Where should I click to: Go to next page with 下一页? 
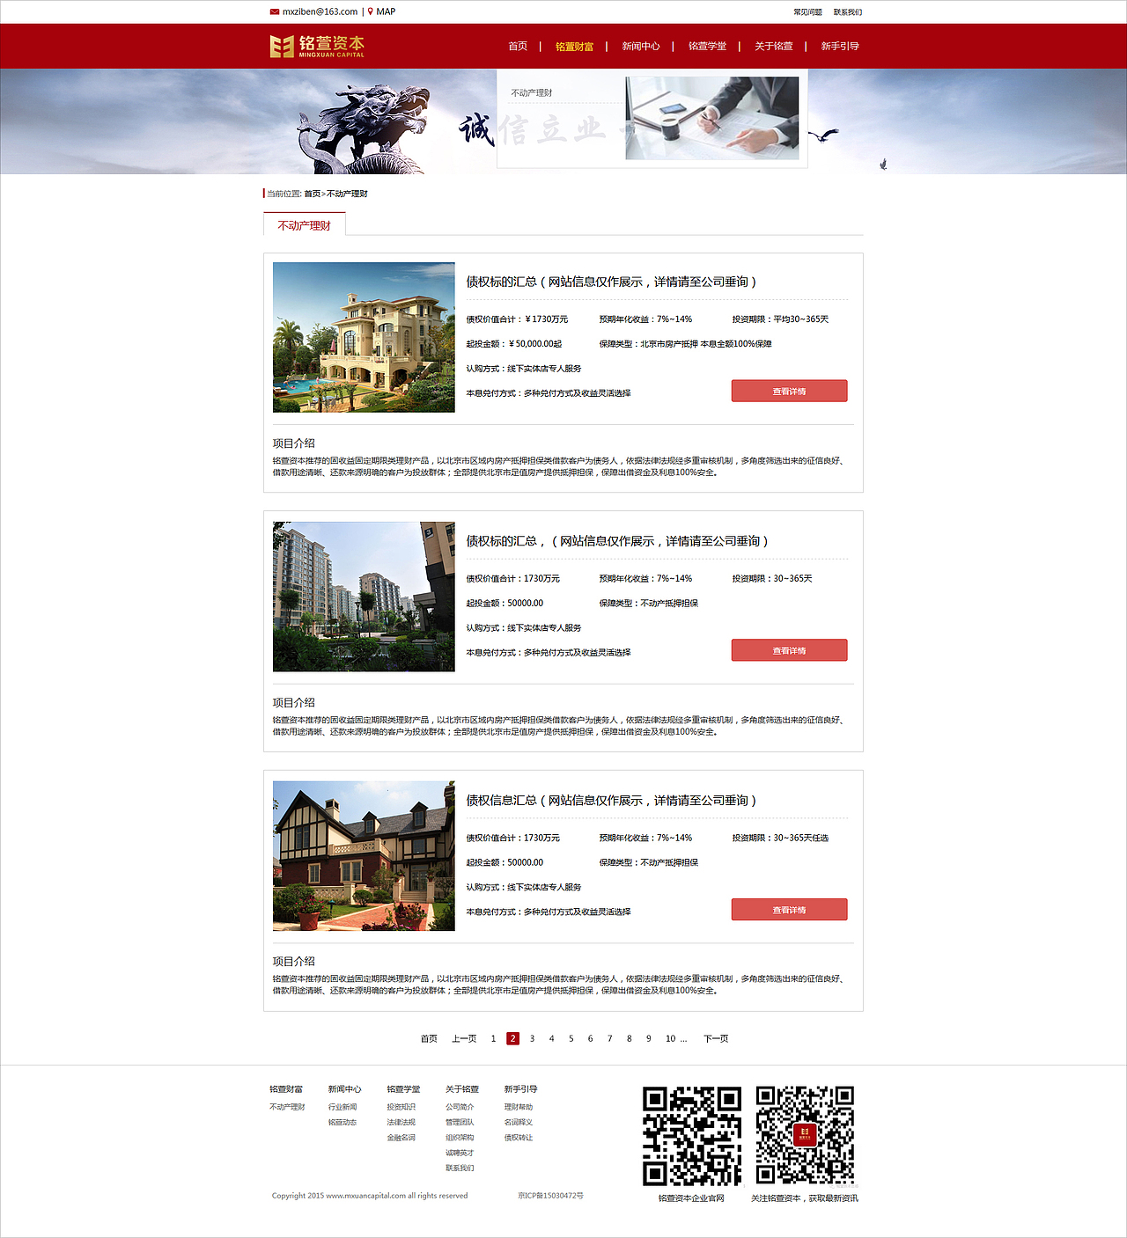click(716, 1039)
